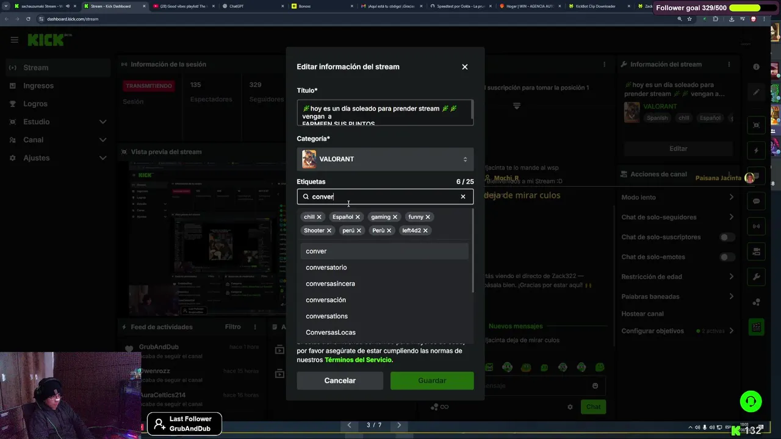
Task: Click the tag suggestions list scrollbar
Action: click(472, 250)
